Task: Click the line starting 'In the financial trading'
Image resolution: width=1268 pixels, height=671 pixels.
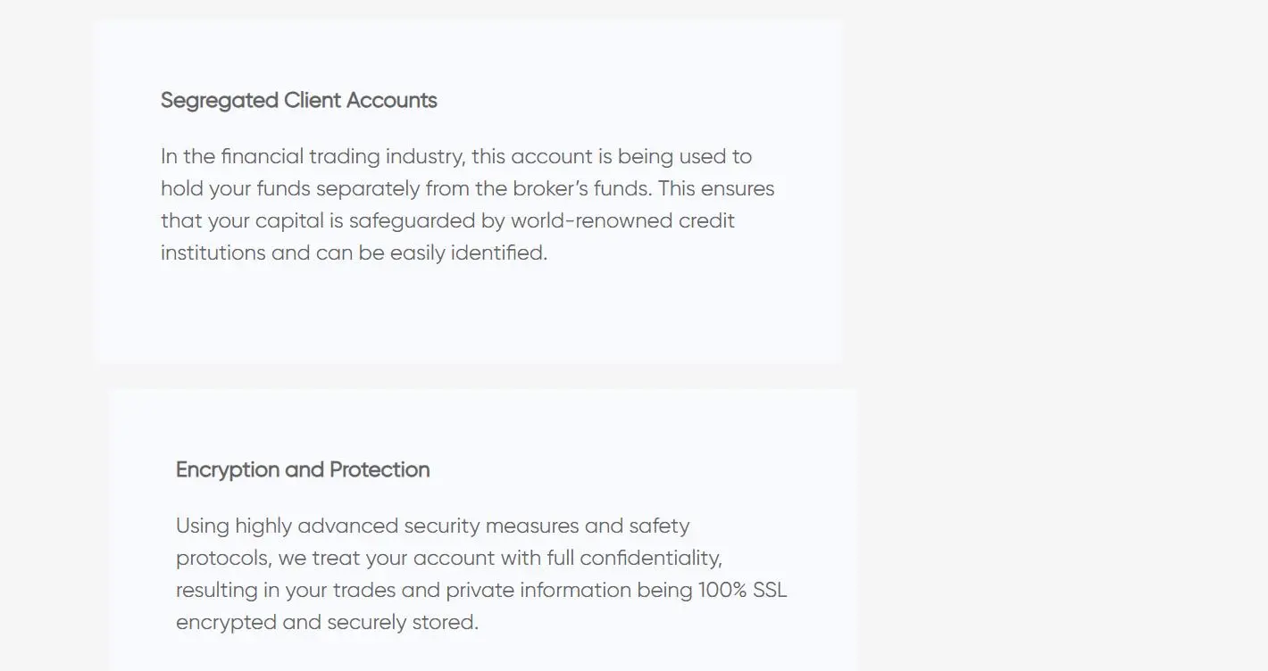Action: 456,157
